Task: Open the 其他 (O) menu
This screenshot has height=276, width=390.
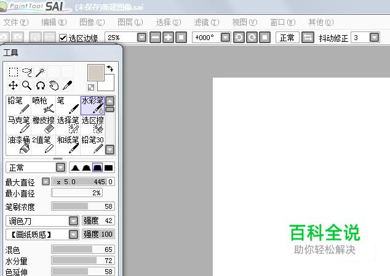Action: point(321,22)
